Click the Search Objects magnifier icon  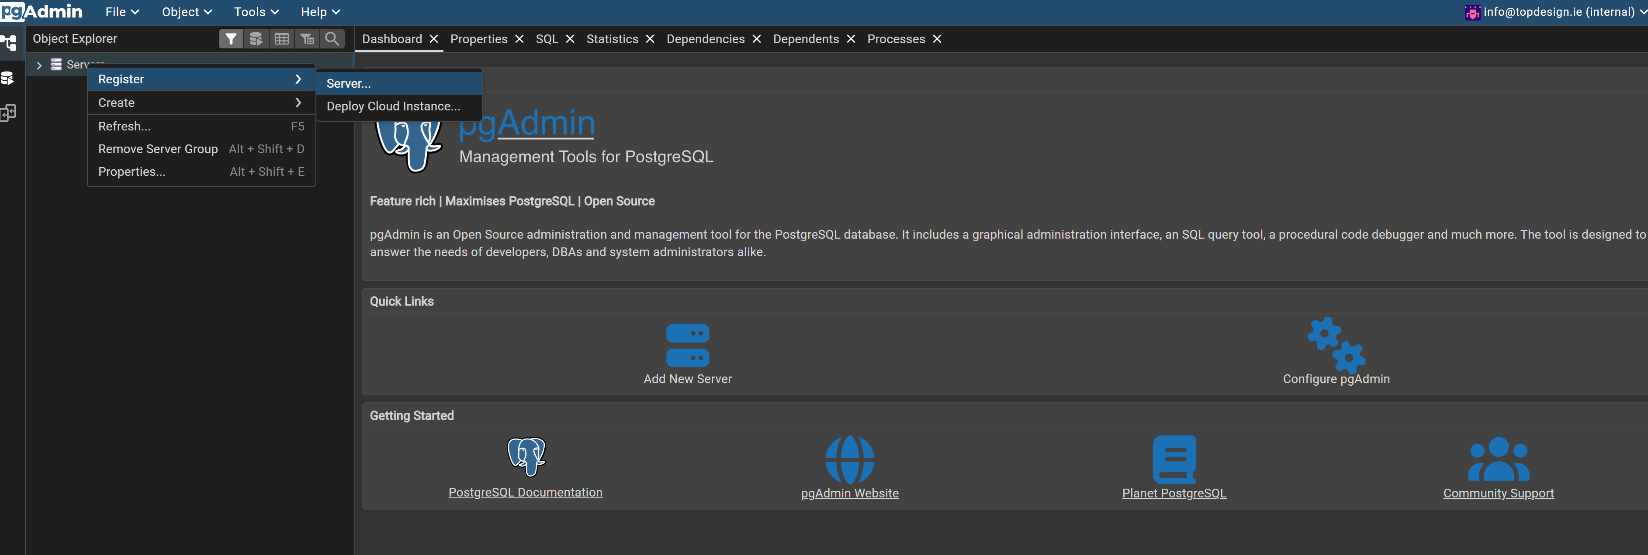(332, 39)
